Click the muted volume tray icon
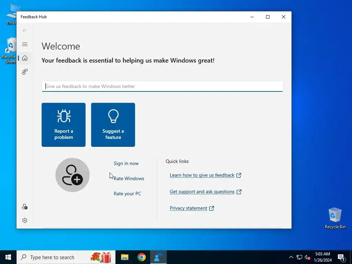 (308, 257)
